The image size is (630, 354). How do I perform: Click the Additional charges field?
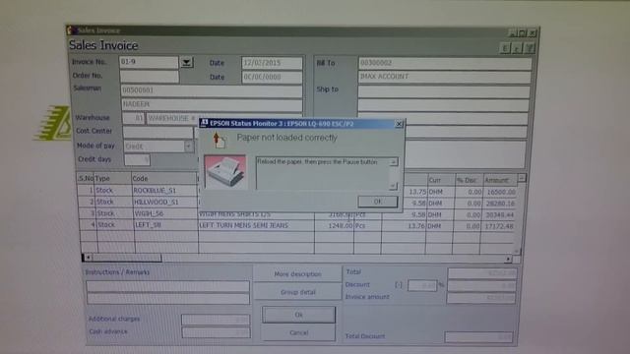click(x=216, y=320)
